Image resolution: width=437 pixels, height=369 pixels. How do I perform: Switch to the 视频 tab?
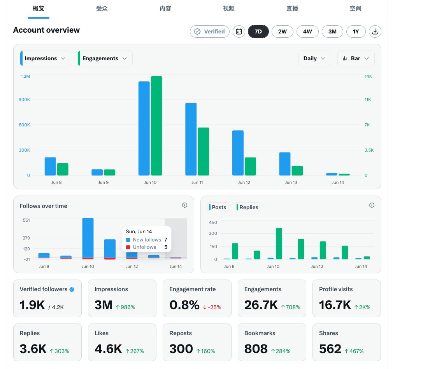click(x=228, y=9)
